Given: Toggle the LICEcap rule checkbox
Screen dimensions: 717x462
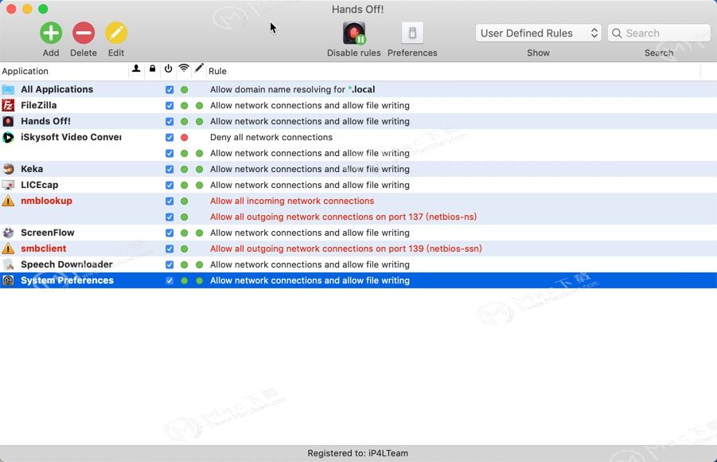Looking at the screenshot, I should pos(170,185).
